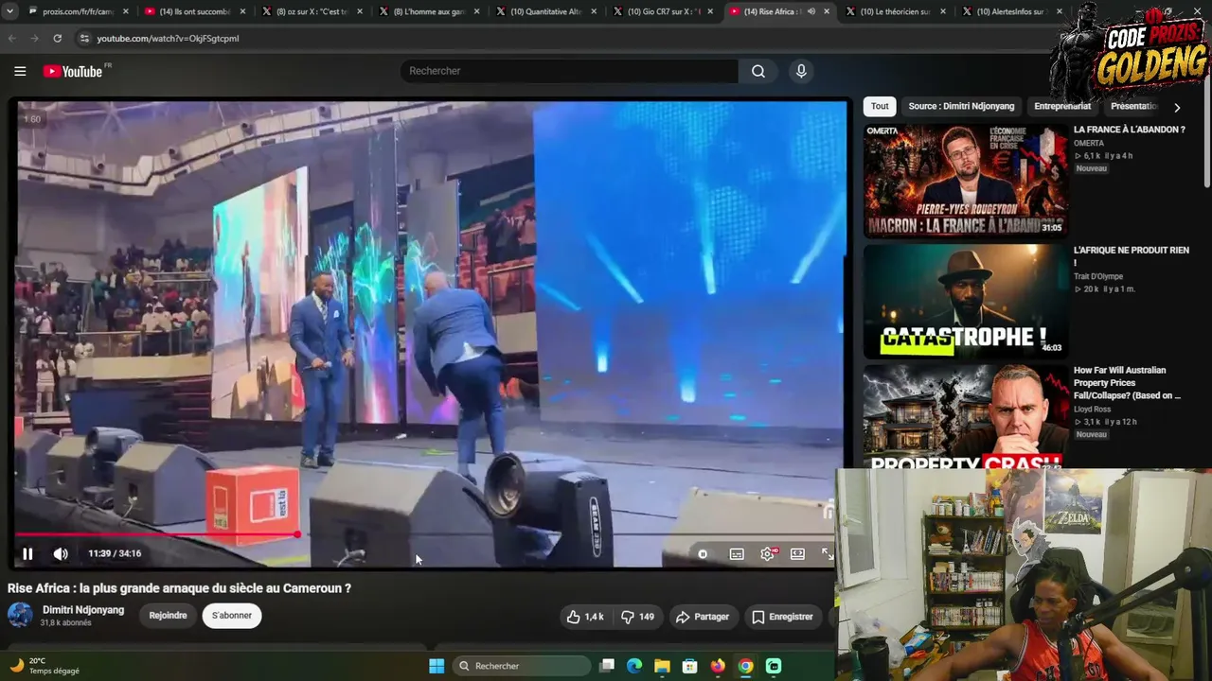This screenshot has width=1212, height=681.
Task: Seek on the red video progress bar
Action: point(426,534)
